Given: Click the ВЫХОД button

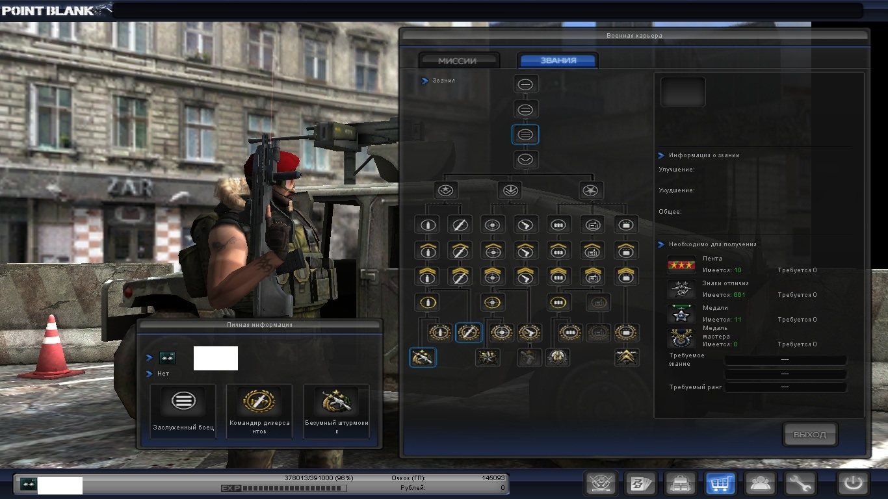Looking at the screenshot, I should pyautogui.click(x=810, y=435).
